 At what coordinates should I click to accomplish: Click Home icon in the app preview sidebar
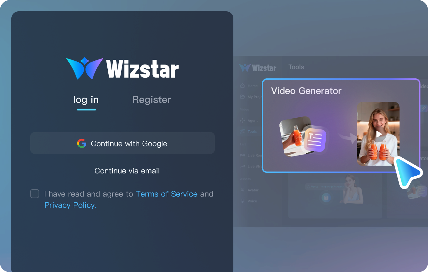point(243,86)
